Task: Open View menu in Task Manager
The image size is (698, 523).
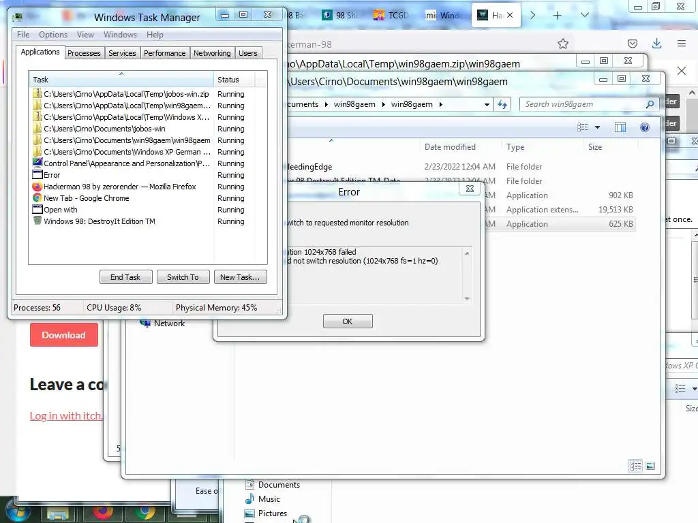Action: tap(85, 35)
